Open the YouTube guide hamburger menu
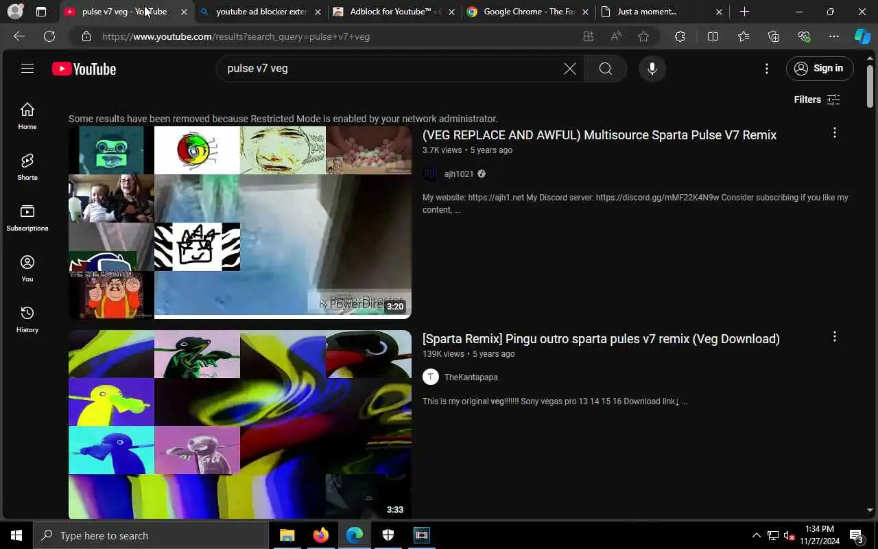 (27, 69)
